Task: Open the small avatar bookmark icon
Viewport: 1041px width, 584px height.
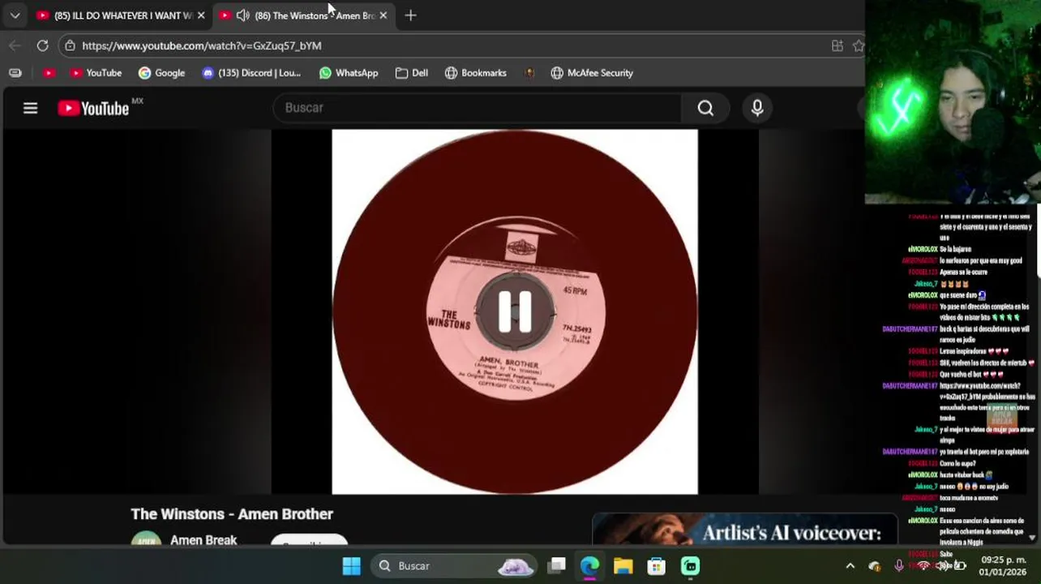Action: click(529, 73)
